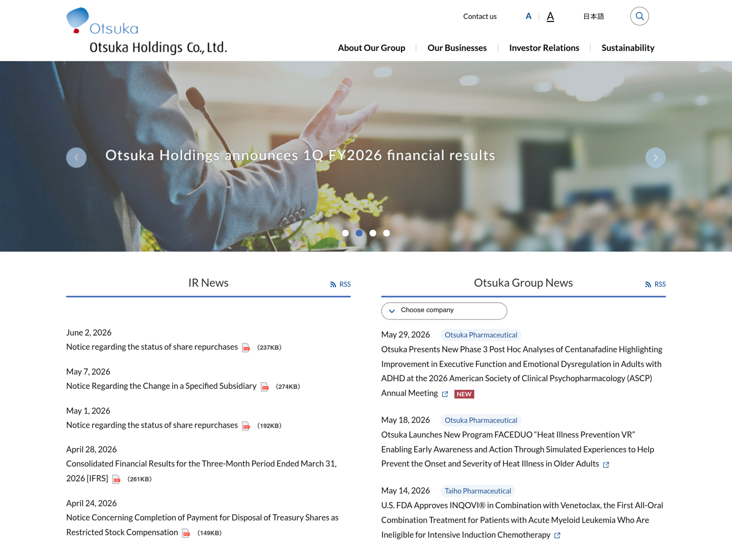The image size is (732, 549).
Task: Click the Otsuka Holdings logo
Action: (147, 31)
